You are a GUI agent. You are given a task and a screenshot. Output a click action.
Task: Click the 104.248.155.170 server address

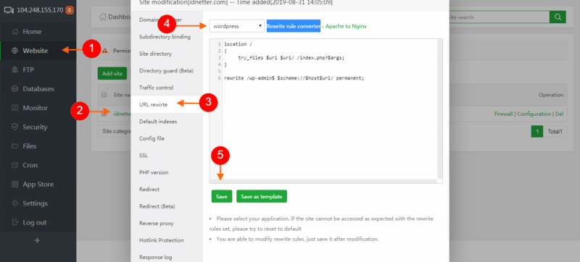coord(40,10)
